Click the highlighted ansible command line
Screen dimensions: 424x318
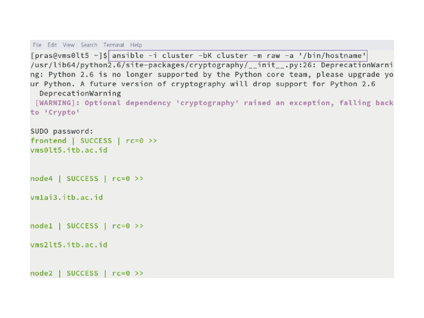(238, 56)
